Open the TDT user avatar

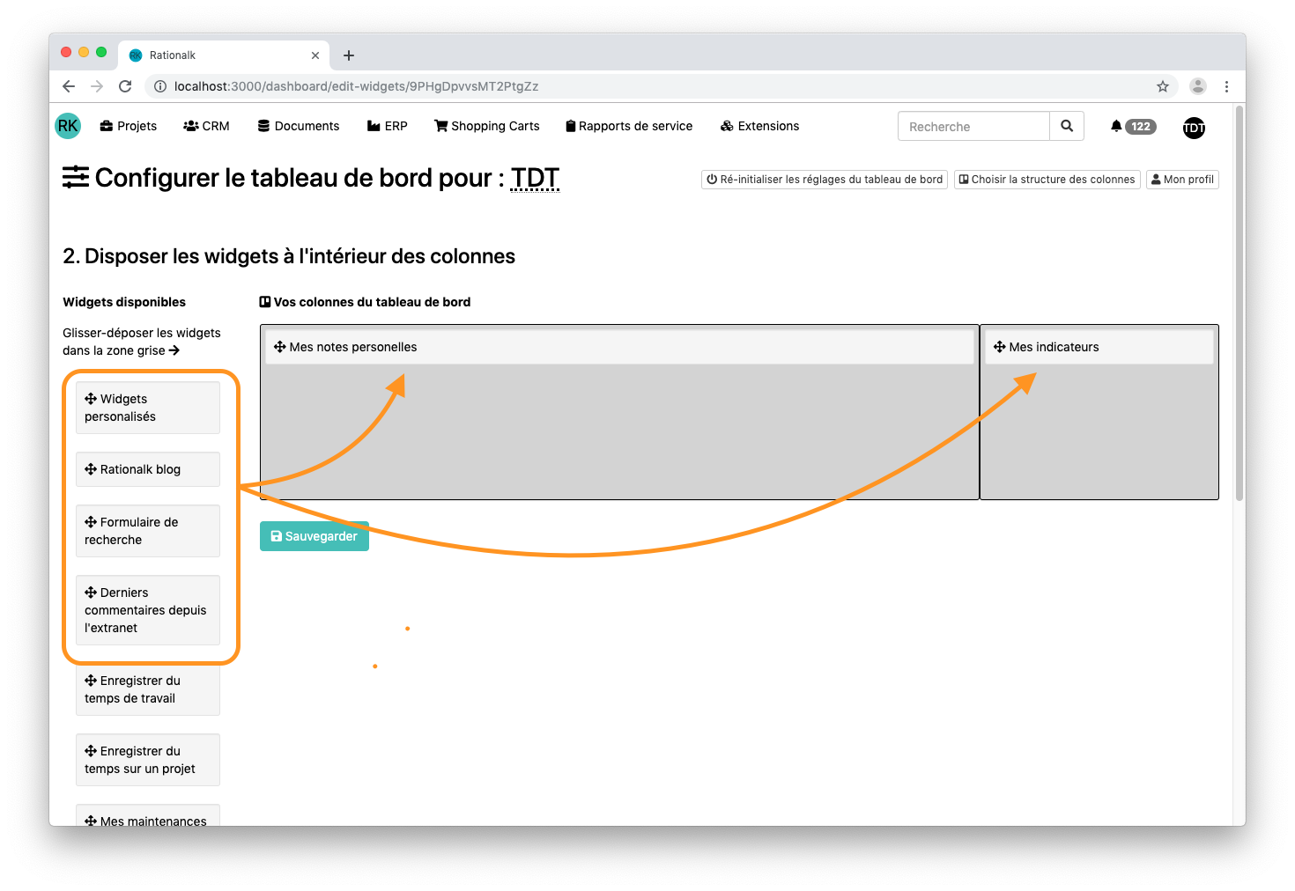1194,128
